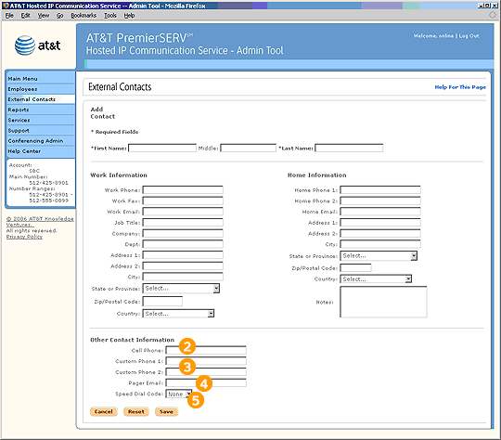Click Work Zip/Postal Code field

(162, 302)
